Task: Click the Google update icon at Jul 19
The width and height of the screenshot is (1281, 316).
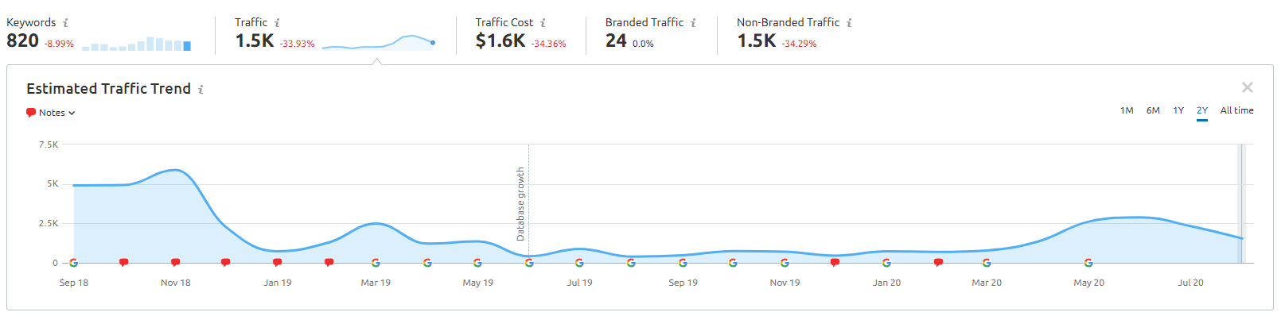Action: pyautogui.click(x=579, y=263)
